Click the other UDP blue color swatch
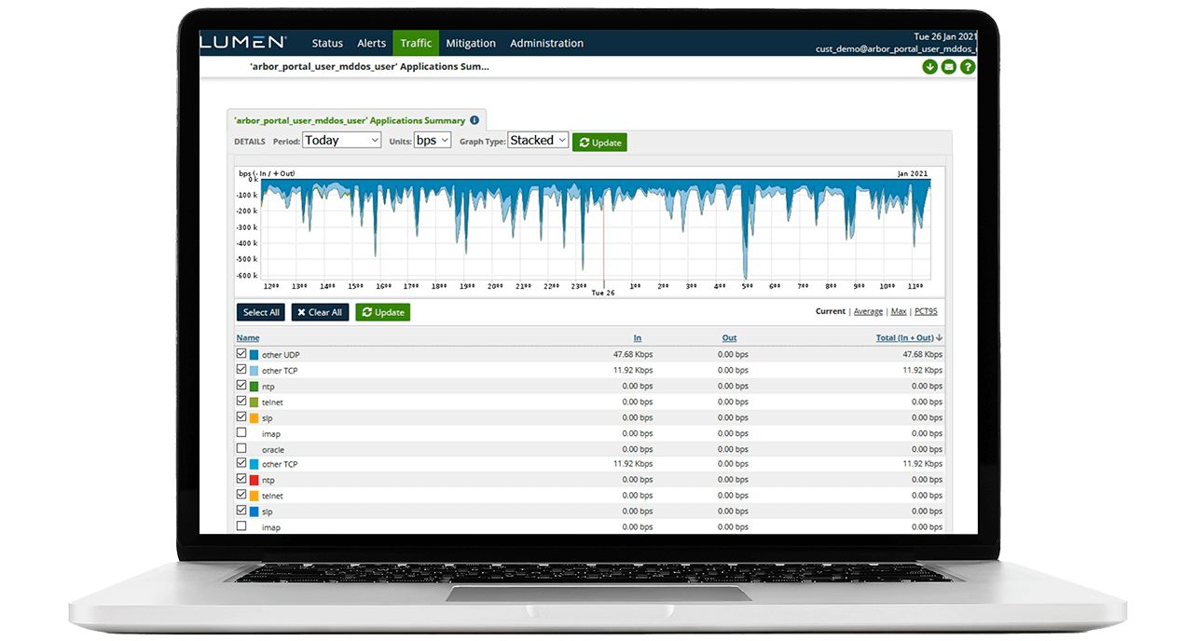The image size is (1197, 641). click(254, 354)
